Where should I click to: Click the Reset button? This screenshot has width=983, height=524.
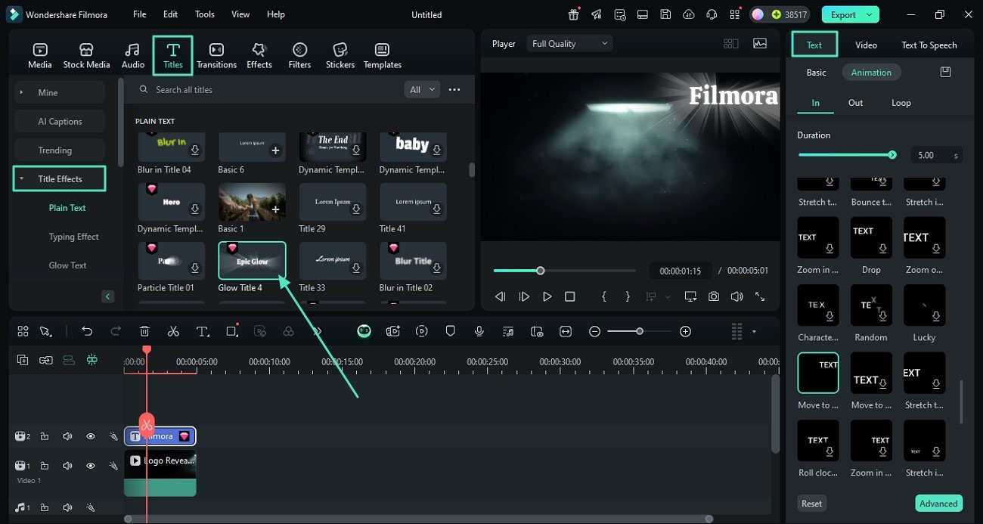tap(811, 504)
